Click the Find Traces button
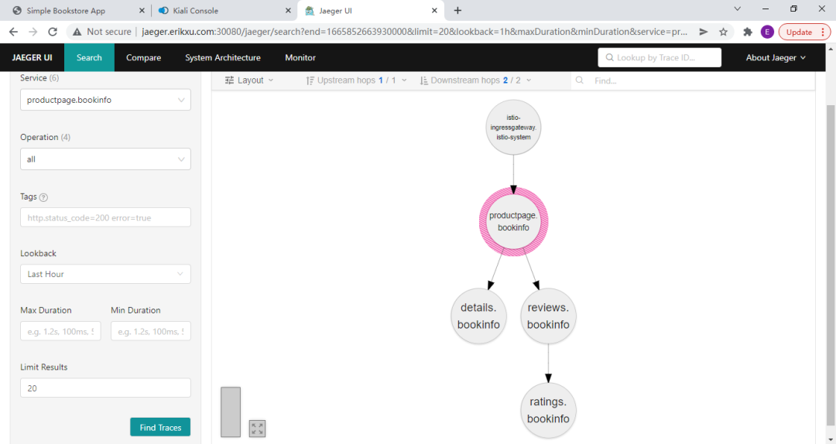Image resolution: width=836 pixels, height=444 pixels. [x=160, y=427]
